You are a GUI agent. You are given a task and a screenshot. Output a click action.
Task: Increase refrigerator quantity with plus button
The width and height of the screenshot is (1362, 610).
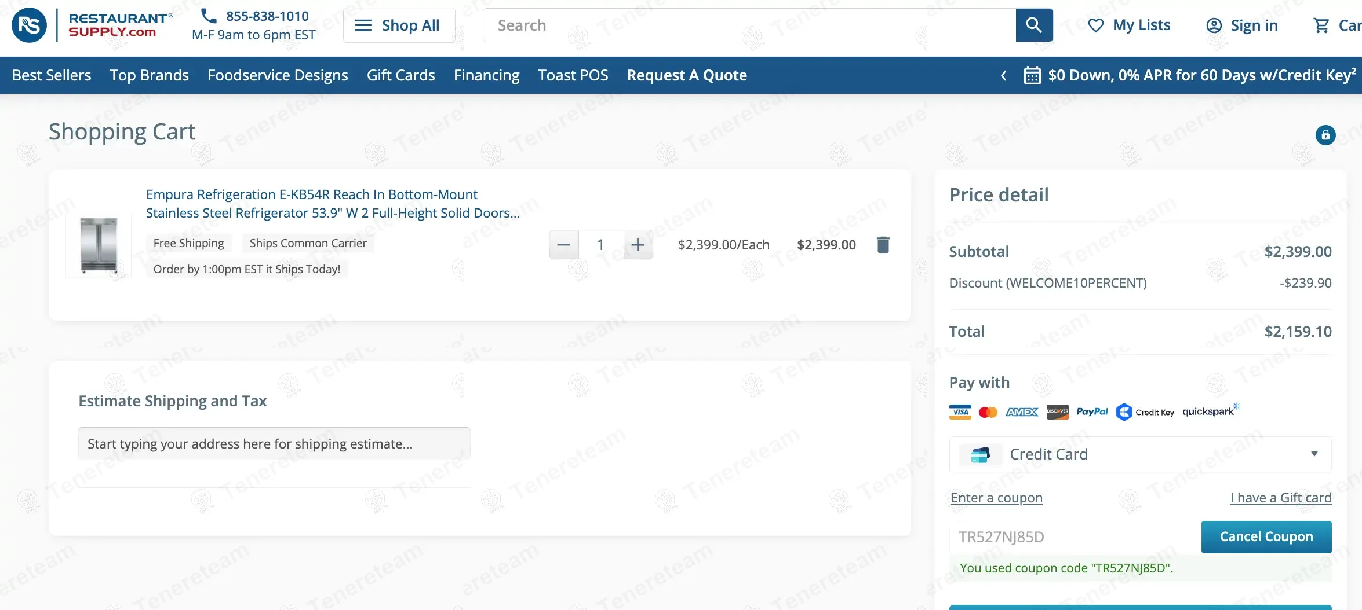point(638,245)
